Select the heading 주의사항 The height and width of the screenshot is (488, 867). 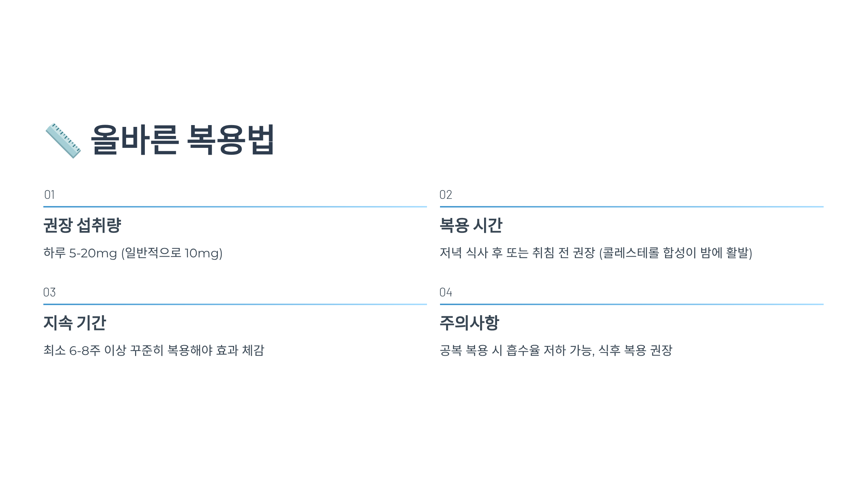tap(469, 323)
